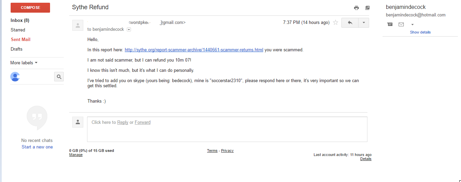Open the contact card more dropdown arrow
Screen dimensions: 461x182
tap(412, 25)
